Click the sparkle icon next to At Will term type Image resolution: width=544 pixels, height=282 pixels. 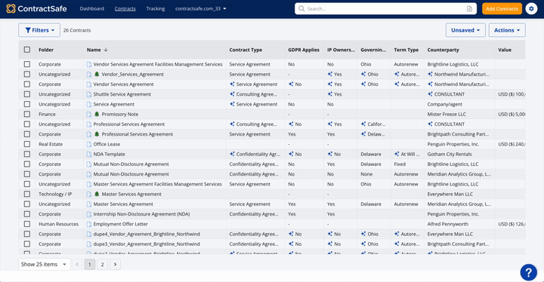pos(397,154)
